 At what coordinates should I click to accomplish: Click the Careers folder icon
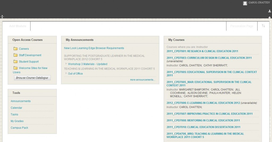click(x=15, y=49)
